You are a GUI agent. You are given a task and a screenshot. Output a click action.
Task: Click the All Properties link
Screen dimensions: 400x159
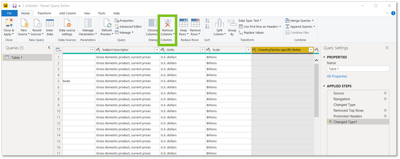click(x=337, y=76)
